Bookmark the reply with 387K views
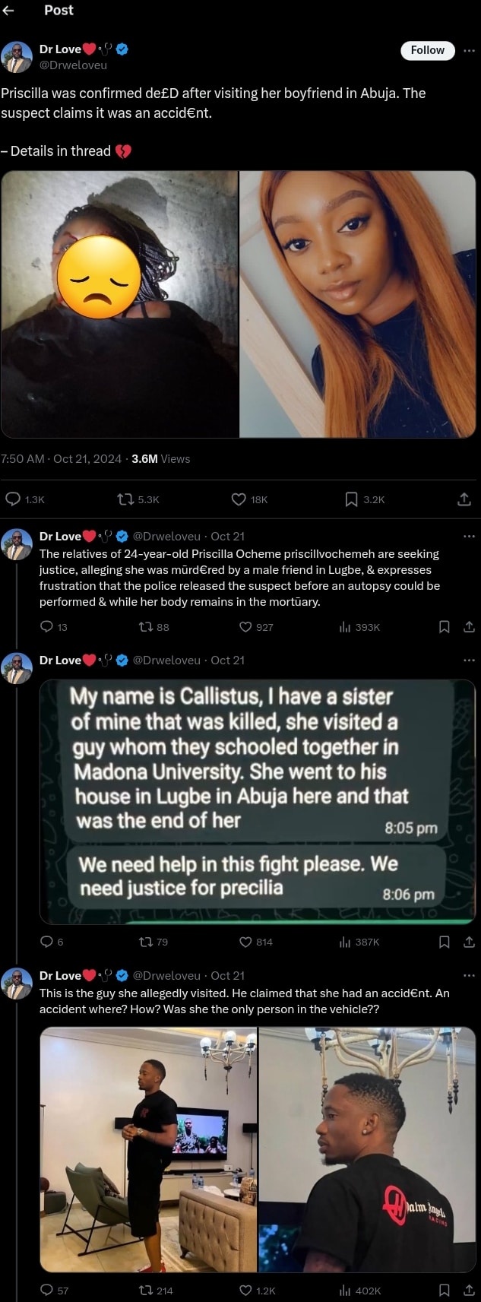This screenshot has height=1302, width=481. 445,942
